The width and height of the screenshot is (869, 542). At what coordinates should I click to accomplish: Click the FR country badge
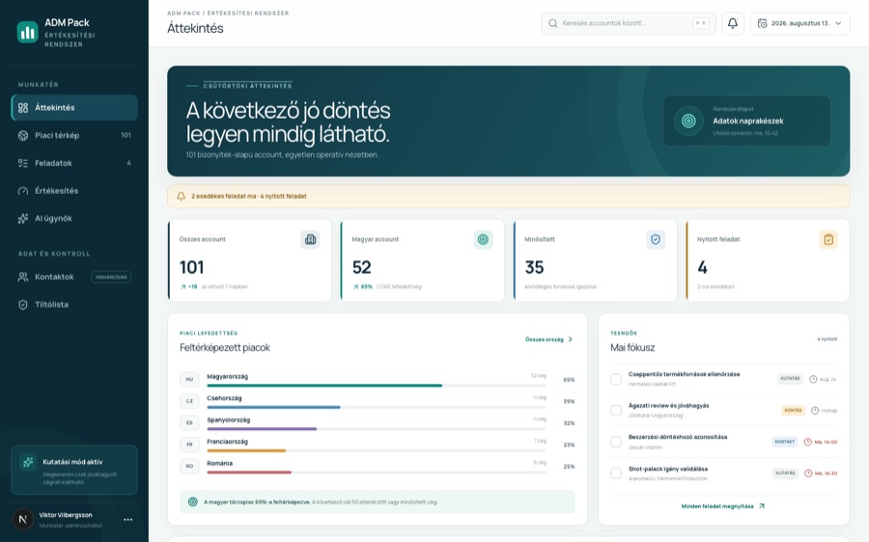click(189, 444)
